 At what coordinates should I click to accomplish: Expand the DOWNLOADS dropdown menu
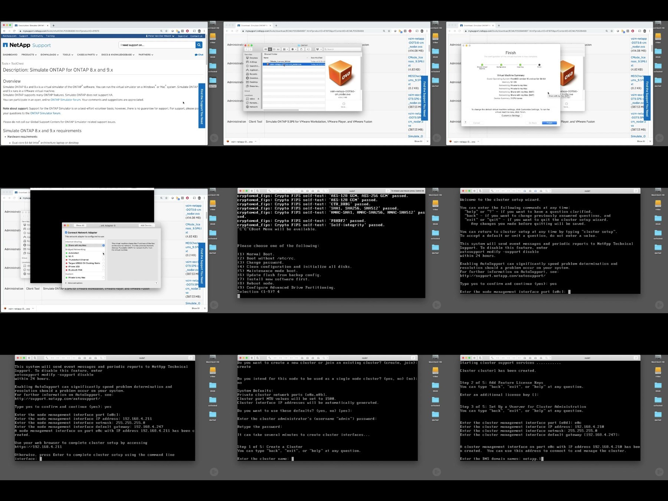pos(50,55)
